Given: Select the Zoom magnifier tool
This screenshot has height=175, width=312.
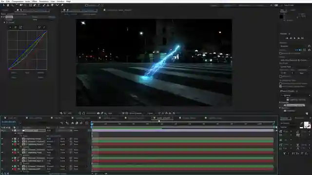Looking at the screenshot, I should coord(12,5).
